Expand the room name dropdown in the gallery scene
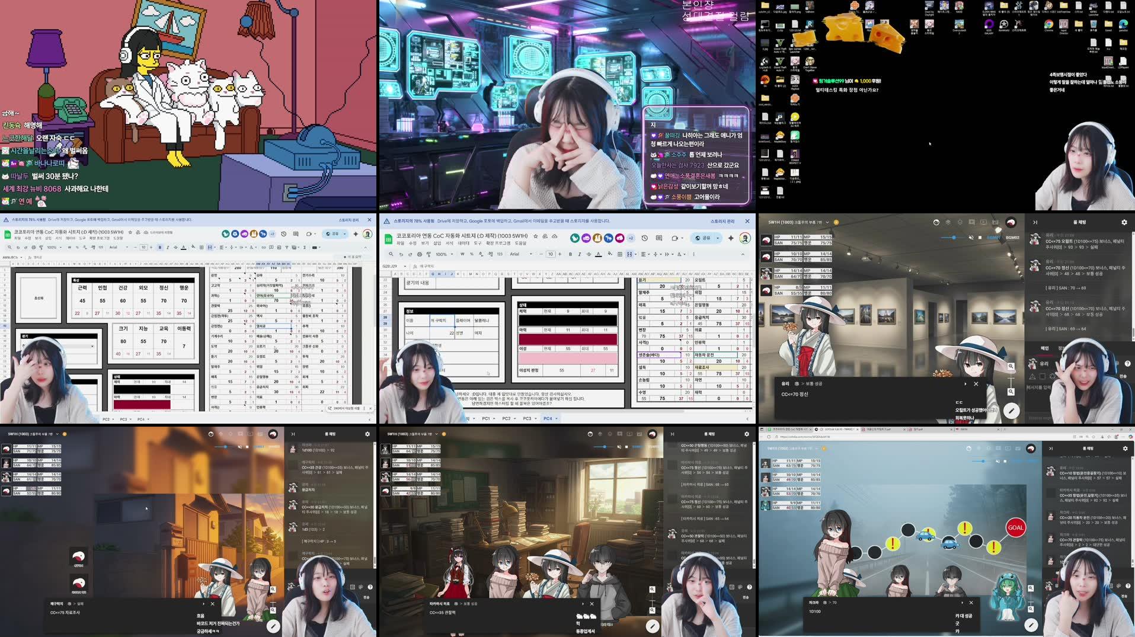Image resolution: width=1135 pixels, height=637 pixels. [827, 222]
